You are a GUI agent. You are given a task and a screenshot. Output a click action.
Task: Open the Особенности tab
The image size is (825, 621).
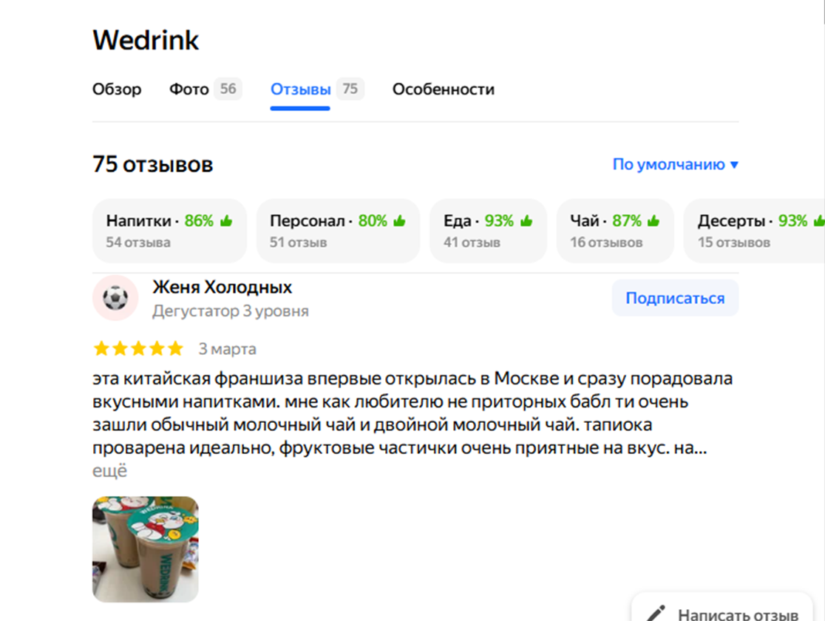tap(444, 89)
